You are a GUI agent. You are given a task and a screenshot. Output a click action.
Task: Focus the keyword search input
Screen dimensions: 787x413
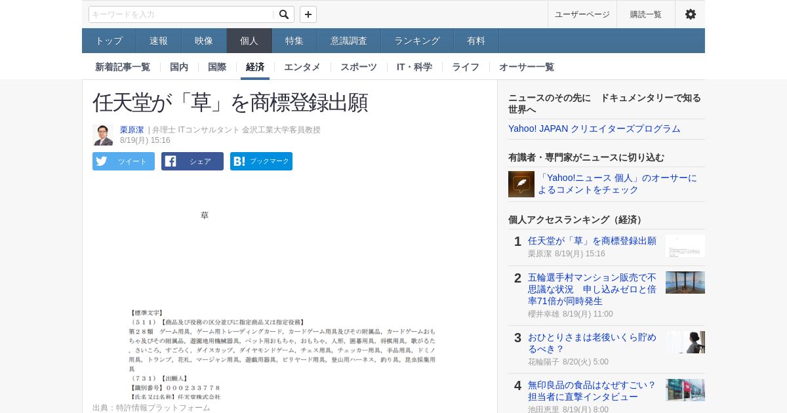coord(182,14)
